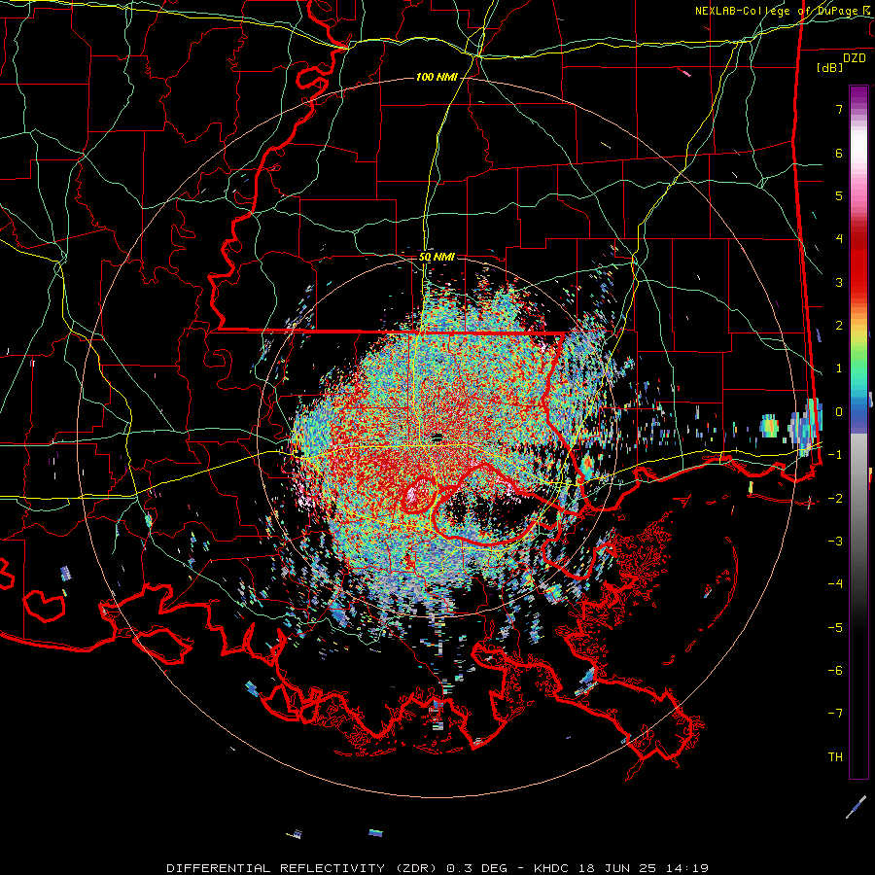Click the TH threshold label on scale
The height and width of the screenshot is (875, 875).
(x=835, y=757)
